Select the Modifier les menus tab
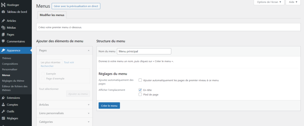 coord(52,15)
